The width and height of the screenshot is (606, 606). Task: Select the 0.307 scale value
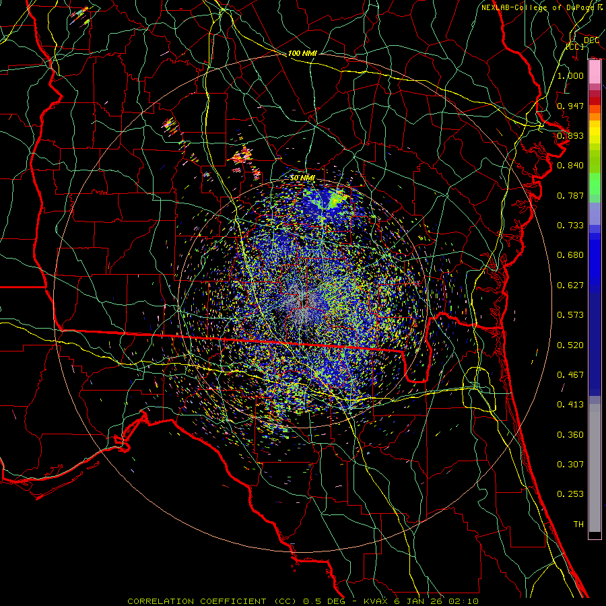(570, 465)
